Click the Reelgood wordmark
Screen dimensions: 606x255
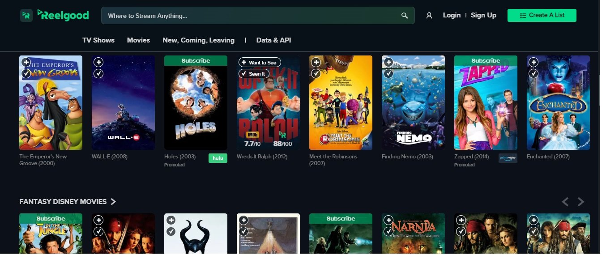pyautogui.click(x=63, y=15)
